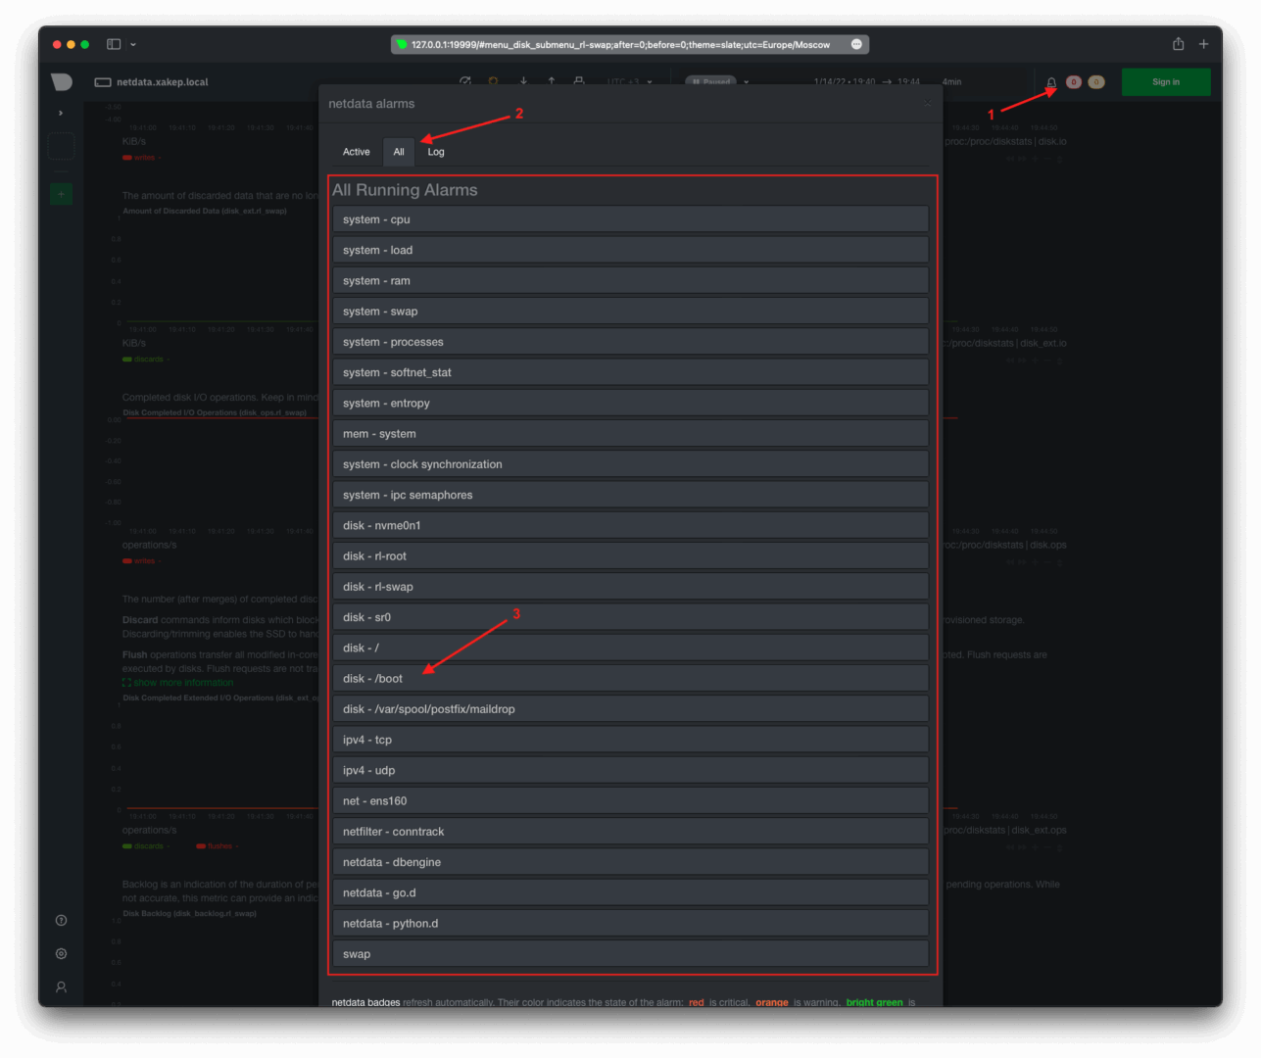Open the dropdown arrow next to Paused
Screen dimensions: 1261x1058
pos(747,82)
